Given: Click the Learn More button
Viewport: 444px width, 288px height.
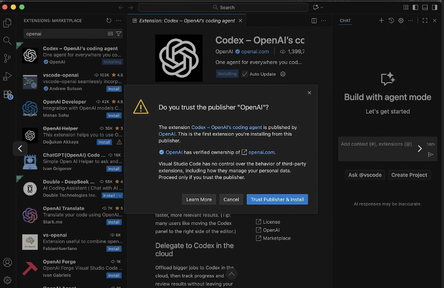Looking at the screenshot, I should pos(199,199).
